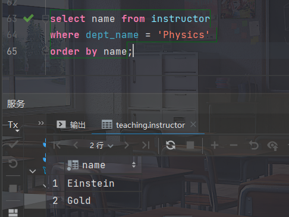This screenshot has width=289, height=217.
Task: Click the name column sort arrows
Action: [x=134, y=165]
